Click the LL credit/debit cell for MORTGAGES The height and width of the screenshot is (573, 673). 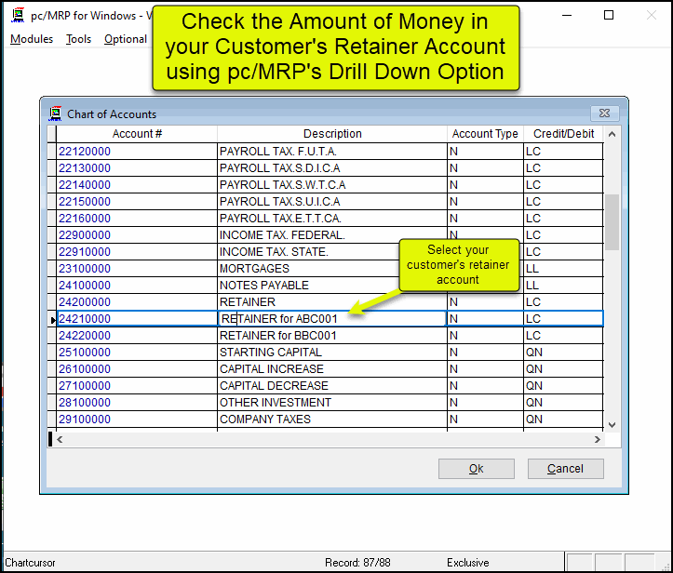pos(563,269)
